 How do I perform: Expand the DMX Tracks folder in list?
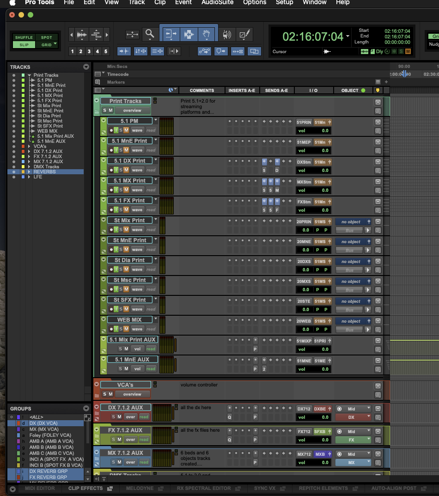[x=29, y=167]
